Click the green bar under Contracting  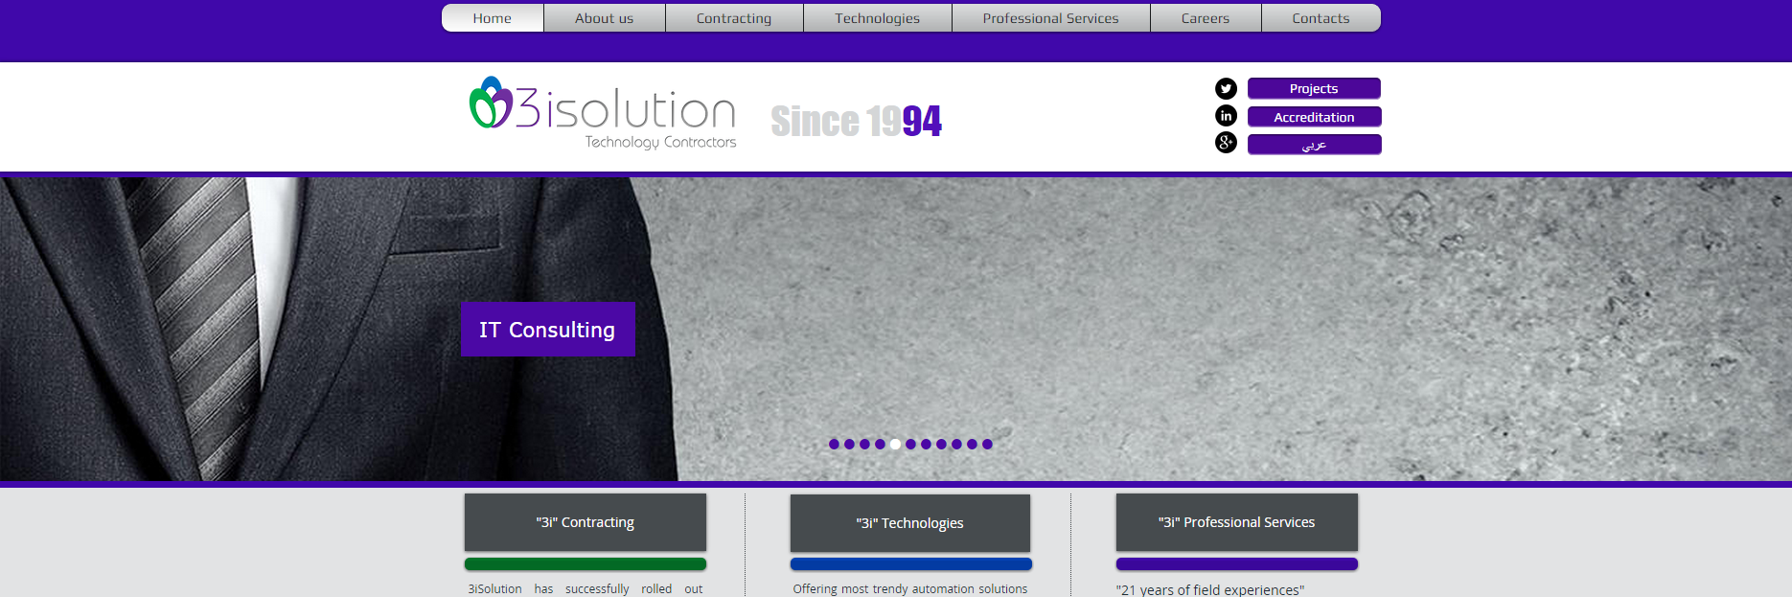(586, 564)
